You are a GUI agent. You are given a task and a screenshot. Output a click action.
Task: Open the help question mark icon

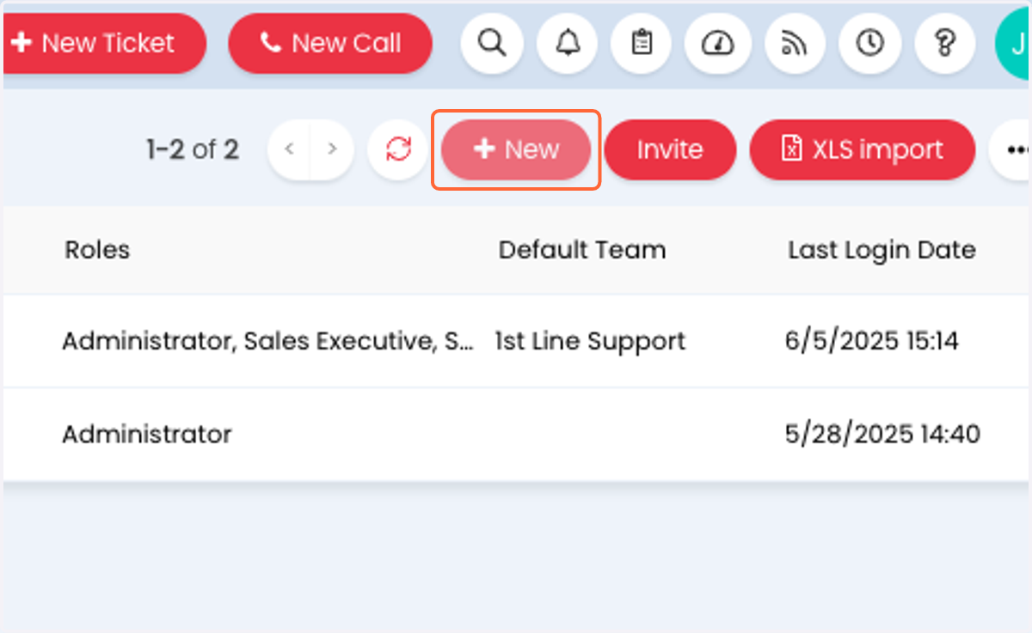pyautogui.click(x=945, y=43)
